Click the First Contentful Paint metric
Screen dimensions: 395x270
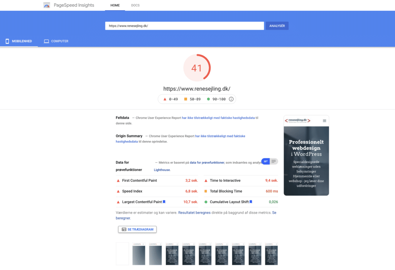(x=157, y=180)
